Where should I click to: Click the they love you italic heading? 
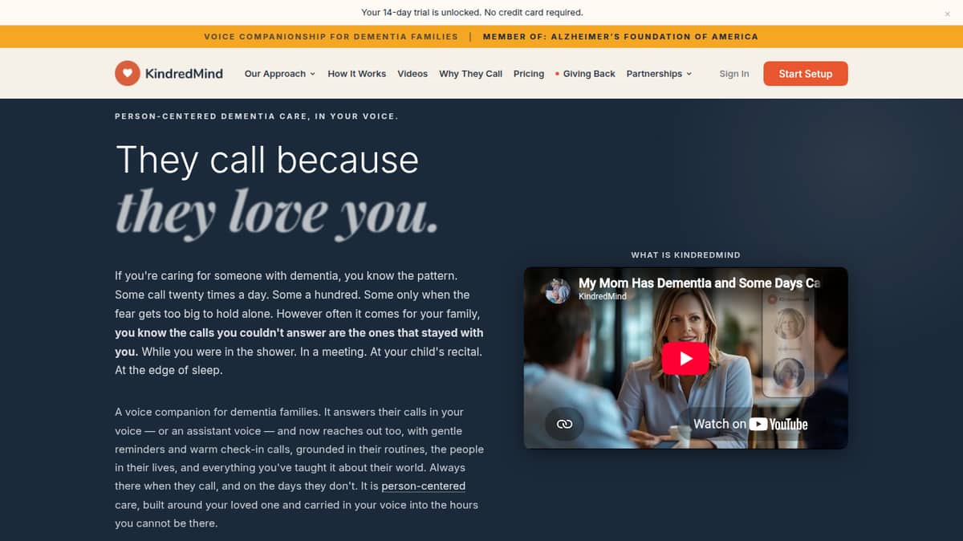pos(277,213)
